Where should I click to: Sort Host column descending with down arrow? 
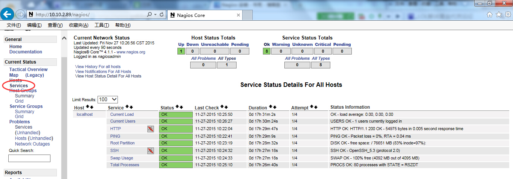click(92, 108)
